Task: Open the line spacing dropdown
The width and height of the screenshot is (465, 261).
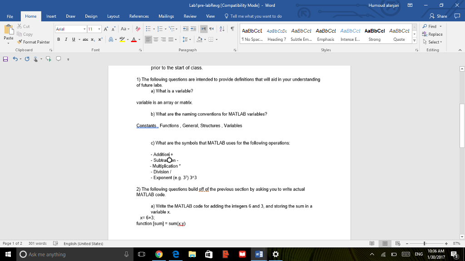Action: click(188, 39)
